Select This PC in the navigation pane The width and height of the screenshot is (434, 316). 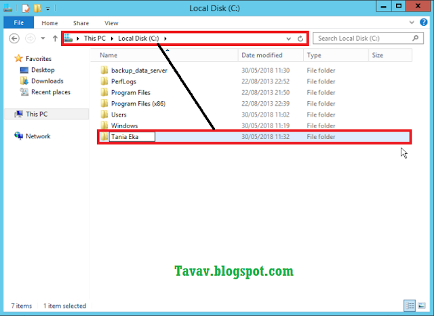[37, 114]
